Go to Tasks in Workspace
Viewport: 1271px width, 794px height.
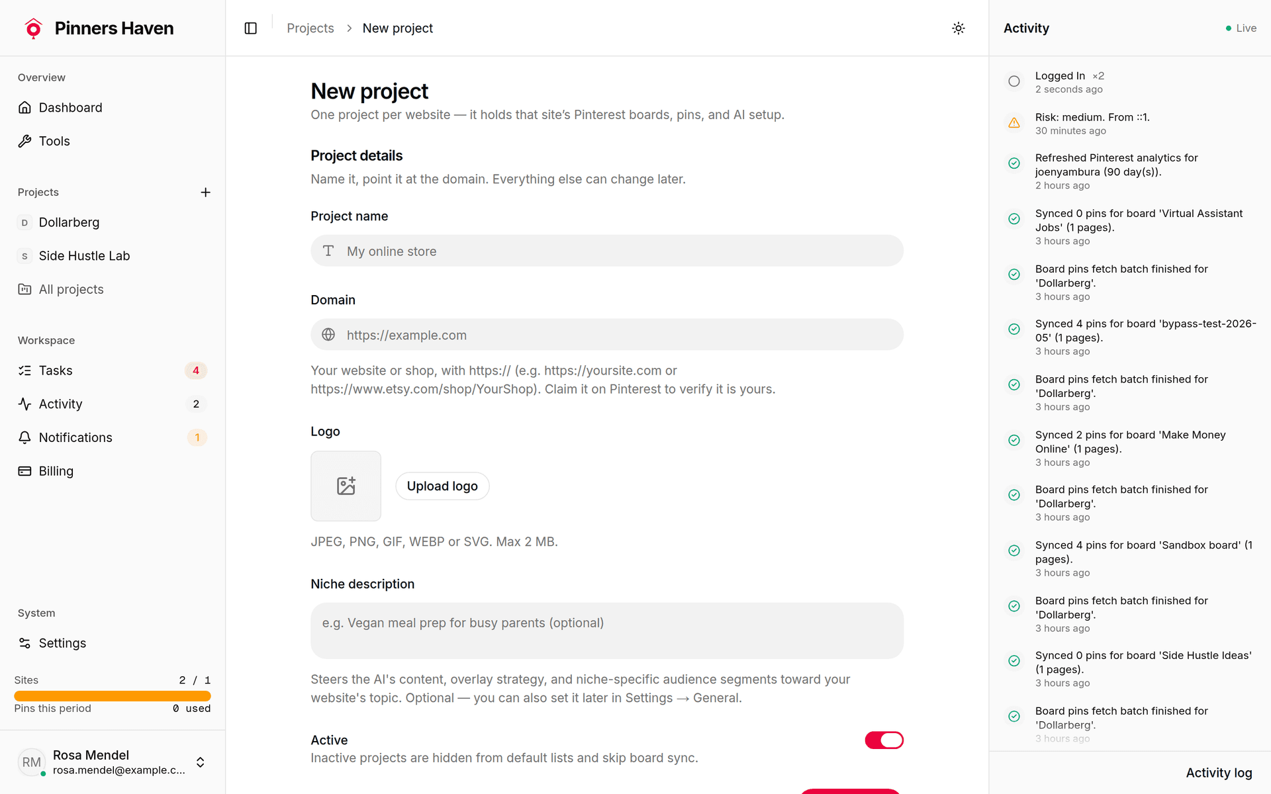113,371
